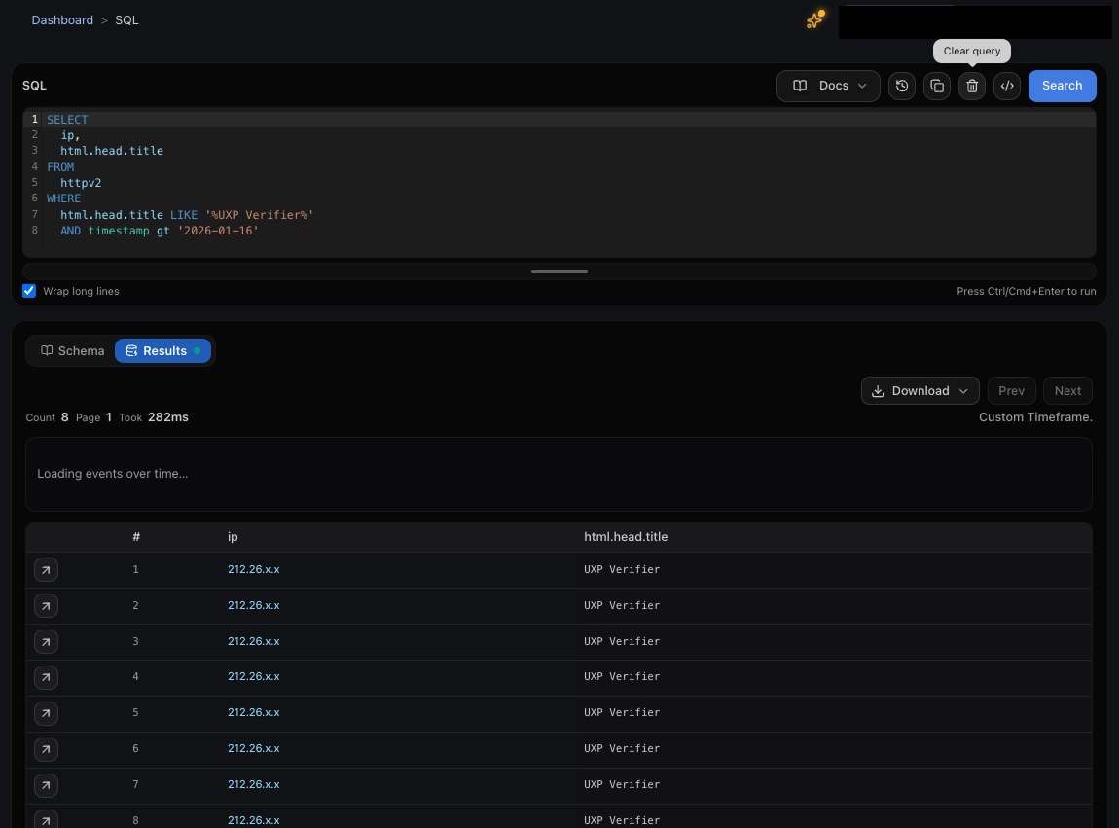The width and height of the screenshot is (1119, 828).
Task: Open details arrow for row 3
Action: pos(46,642)
